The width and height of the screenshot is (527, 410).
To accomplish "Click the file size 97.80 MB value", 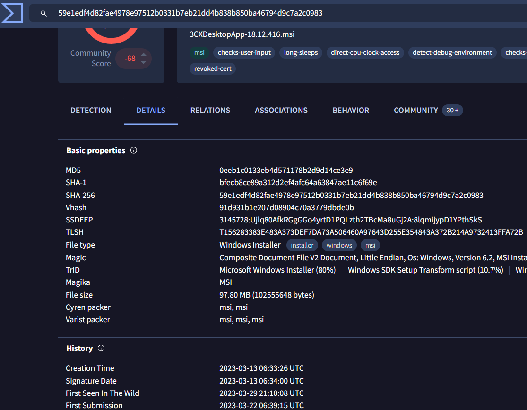I will [x=267, y=295].
